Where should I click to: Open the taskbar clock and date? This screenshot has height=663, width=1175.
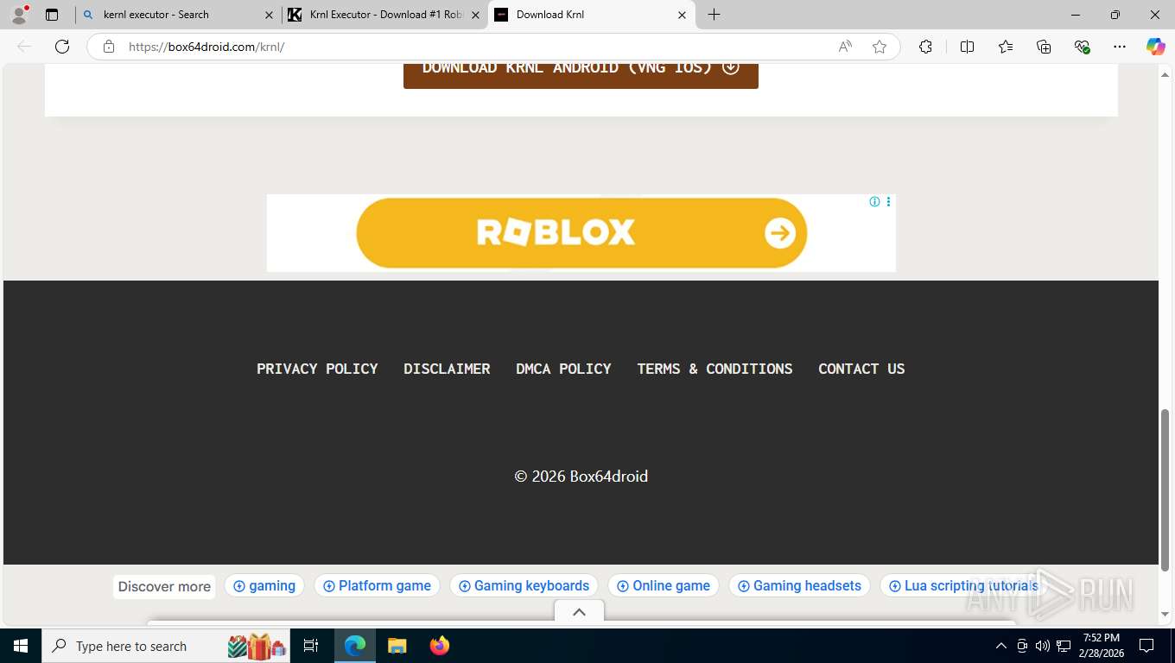tap(1100, 646)
